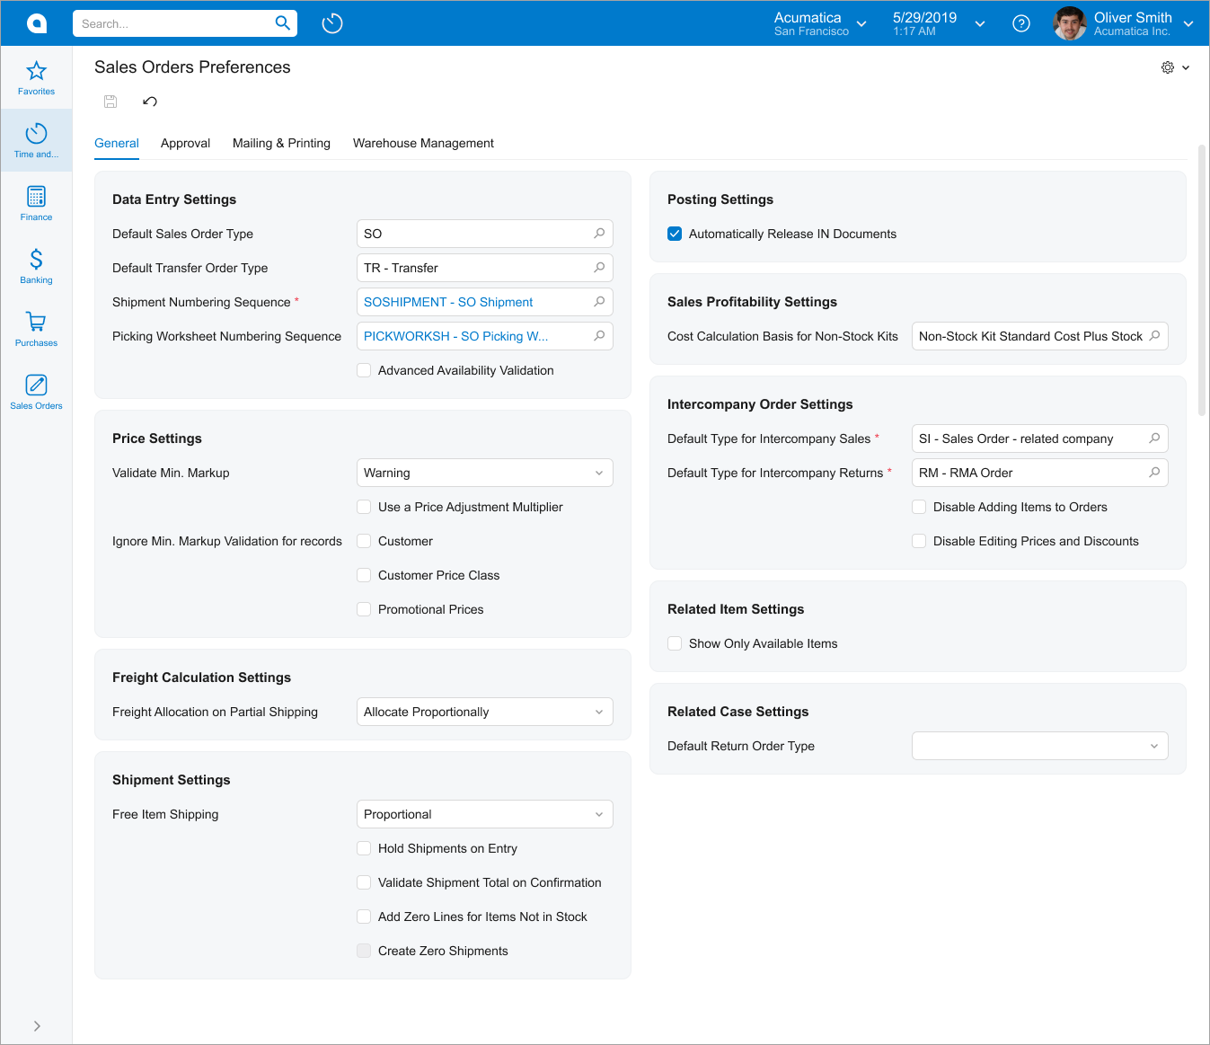Open the Oliver Smith user menu
Viewport: 1210px width, 1045px height.
(1132, 23)
